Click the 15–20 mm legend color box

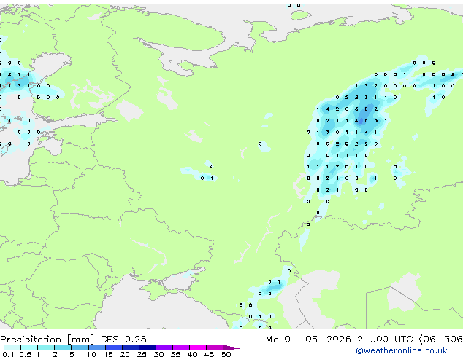[x=114, y=348]
